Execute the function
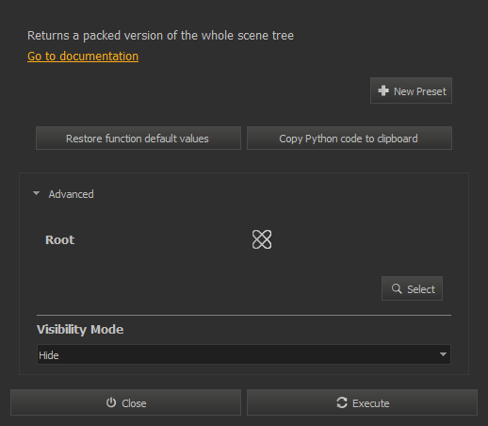 pyautogui.click(x=362, y=402)
